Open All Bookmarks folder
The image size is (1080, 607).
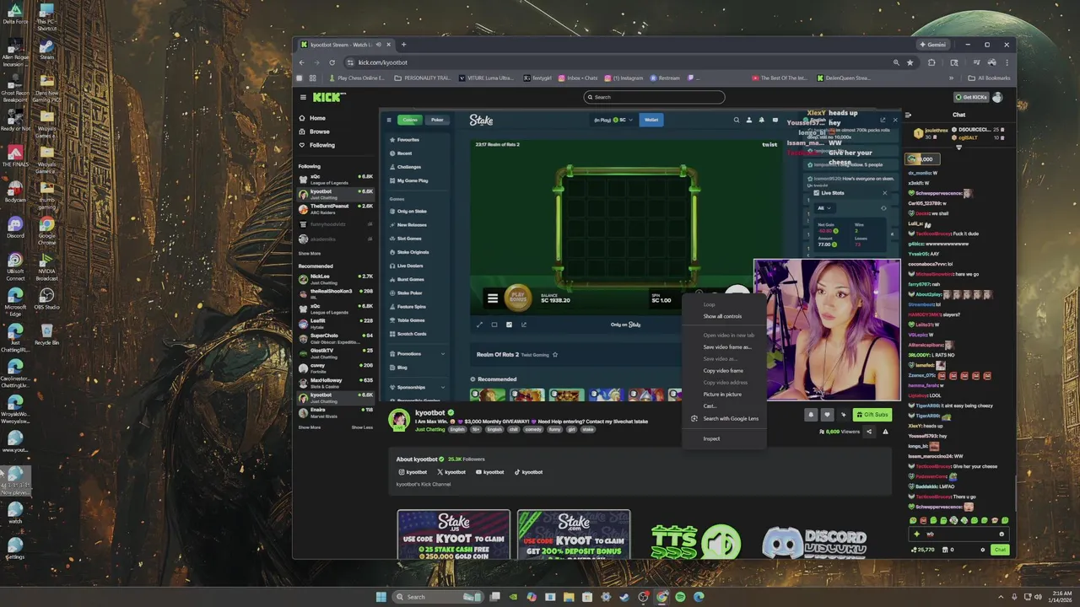988,78
